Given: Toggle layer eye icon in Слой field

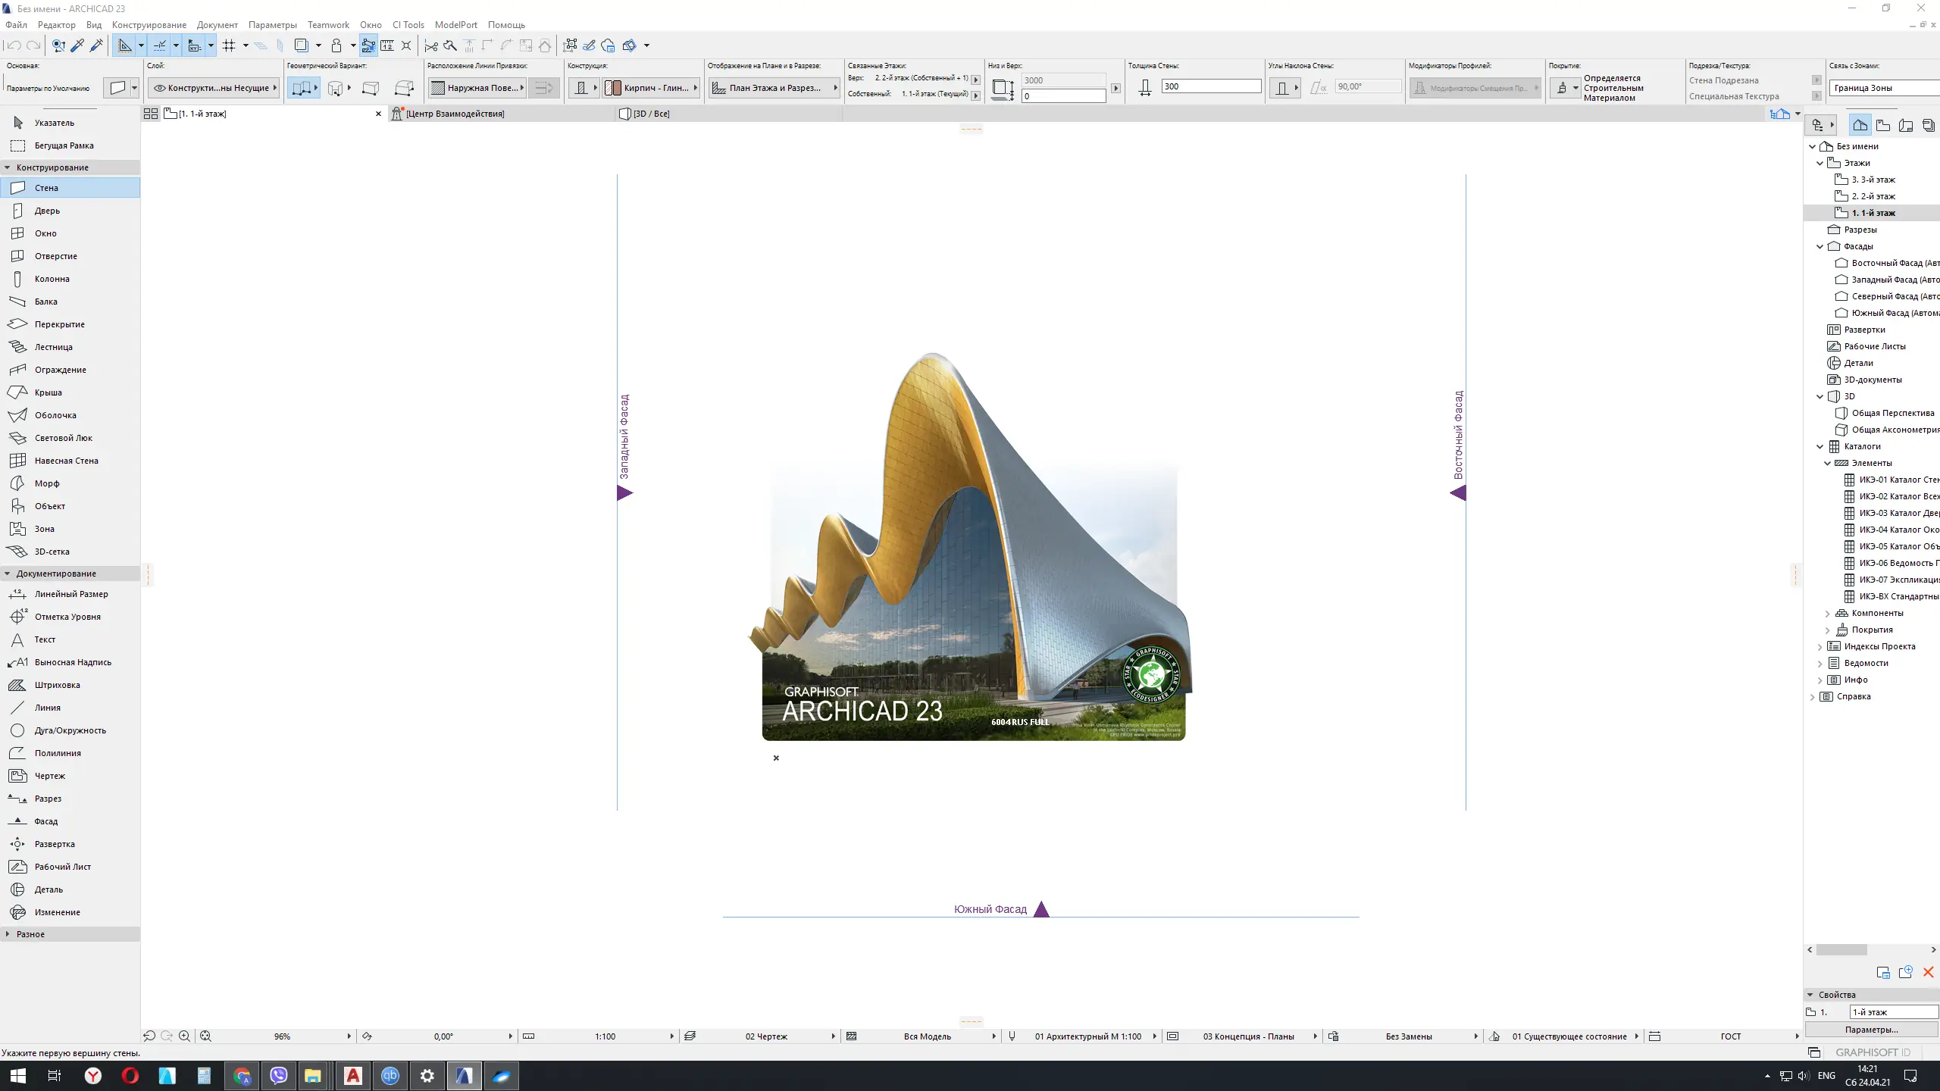Looking at the screenshot, I should [x=160, y=88].
